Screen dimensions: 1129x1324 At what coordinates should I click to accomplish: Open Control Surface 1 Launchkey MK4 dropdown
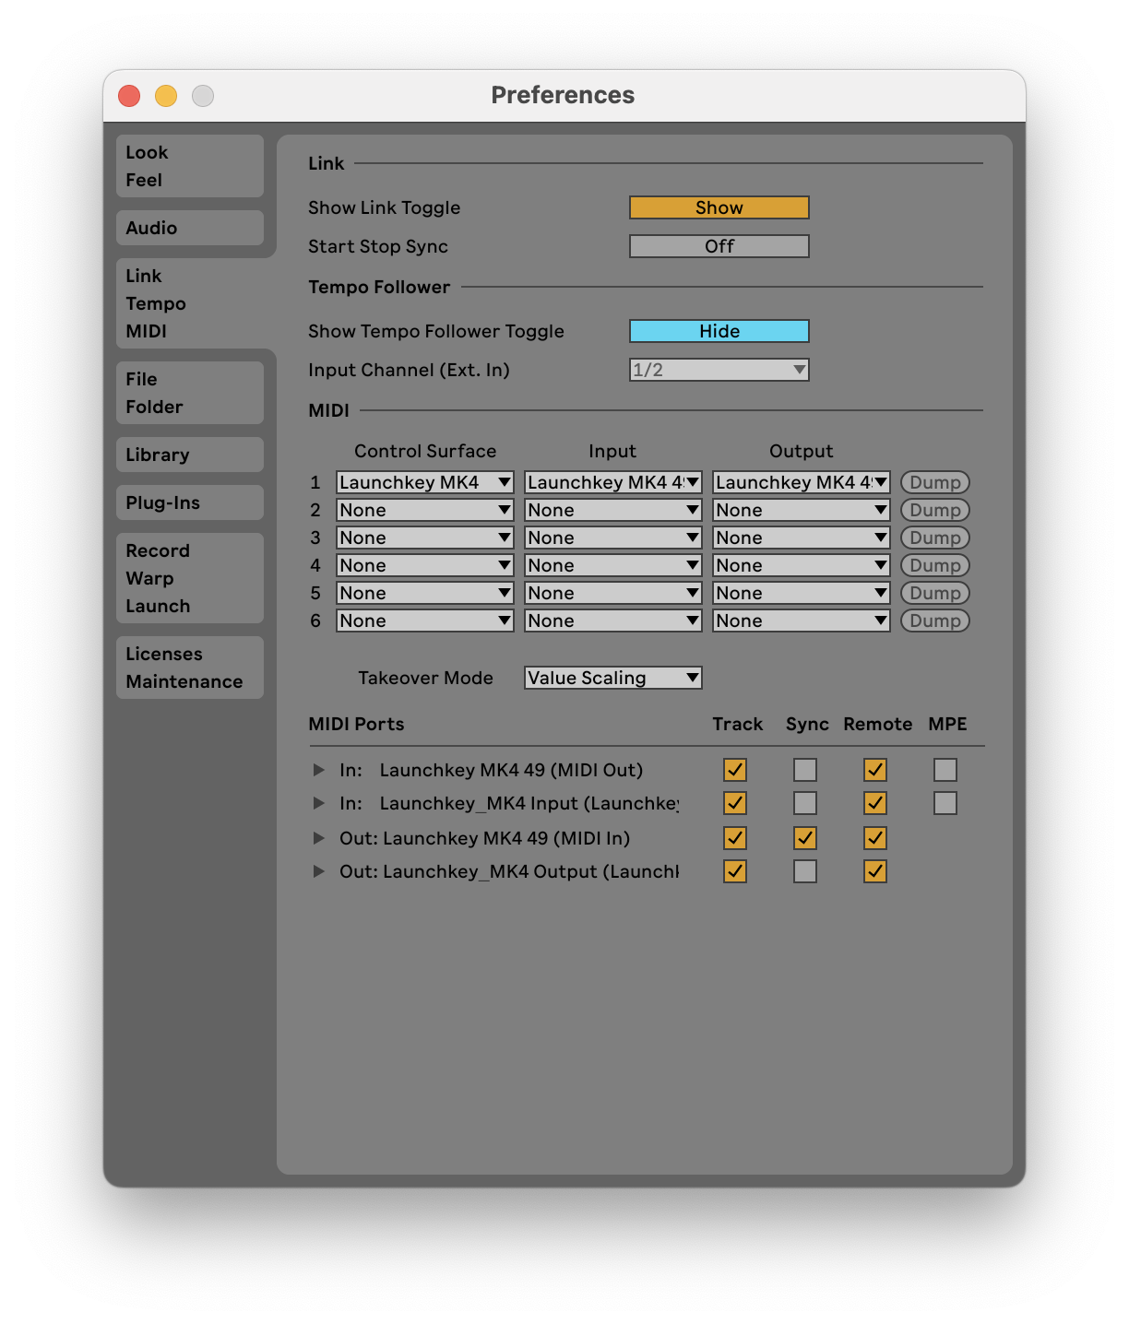tap(425, 482)
